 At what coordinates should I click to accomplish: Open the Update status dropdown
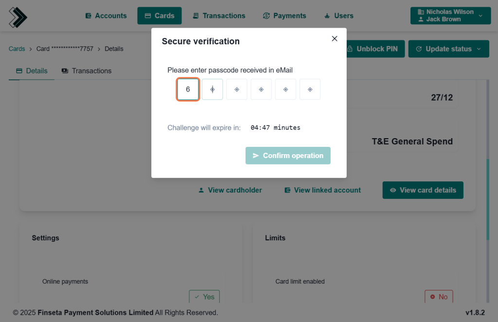448,49
